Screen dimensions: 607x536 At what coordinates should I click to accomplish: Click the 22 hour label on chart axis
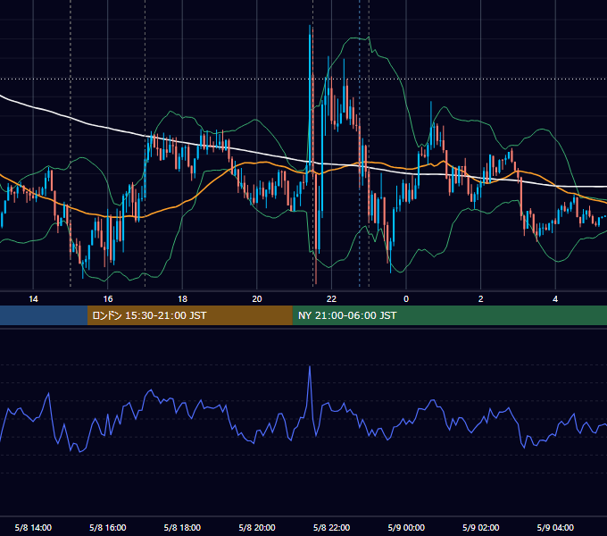coord(331,298)
